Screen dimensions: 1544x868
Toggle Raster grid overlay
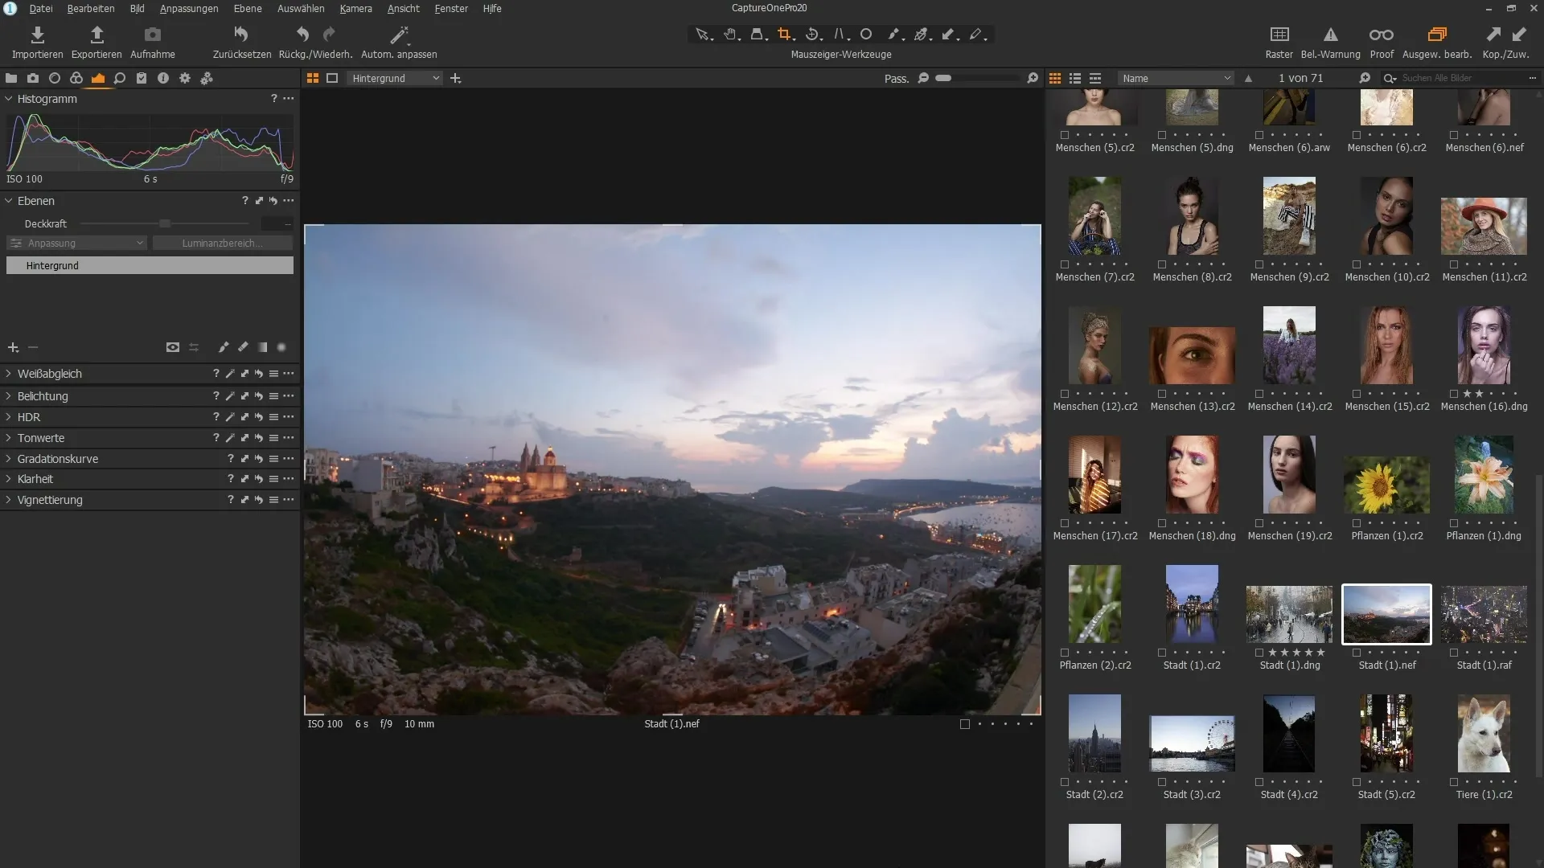(1279, 35)
